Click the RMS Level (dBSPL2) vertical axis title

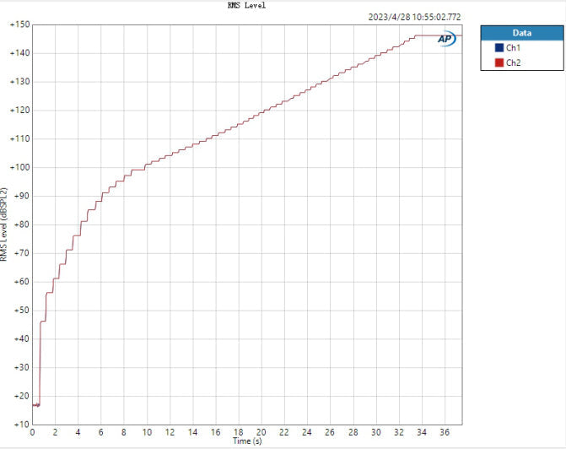point(4,225)
